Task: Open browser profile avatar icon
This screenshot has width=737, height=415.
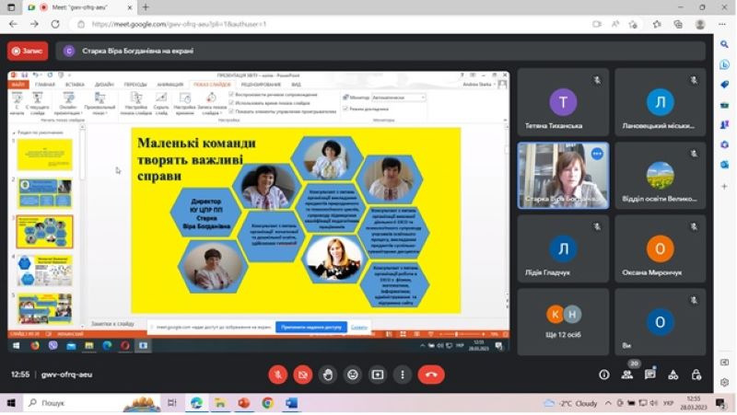Action: [700, 24]
